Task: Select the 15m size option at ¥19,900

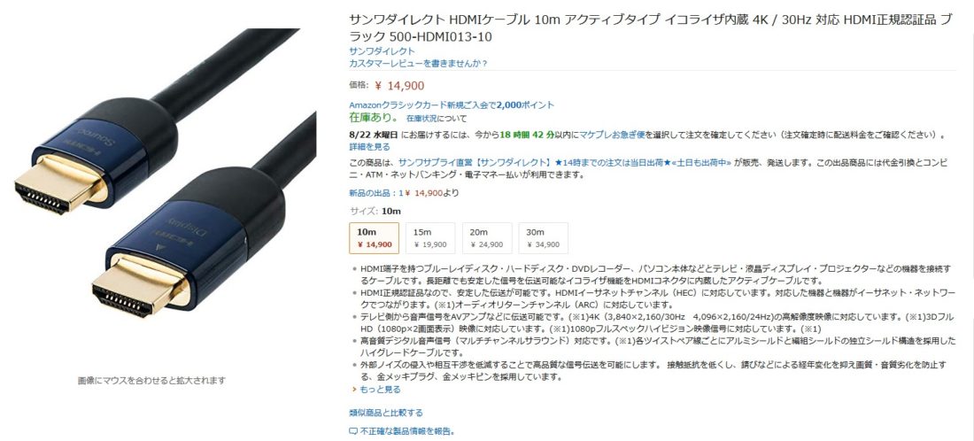Action: pos(430,238)
